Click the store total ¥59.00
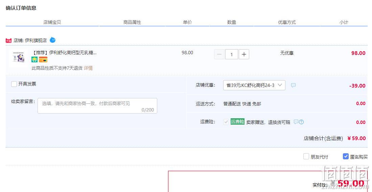This screenshot has height=192, width=372. [x=356, y=138]
